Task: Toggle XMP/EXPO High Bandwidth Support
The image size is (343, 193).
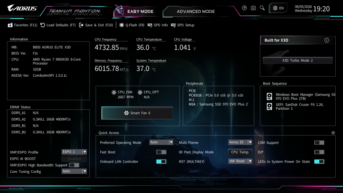Action: (74, 165)
